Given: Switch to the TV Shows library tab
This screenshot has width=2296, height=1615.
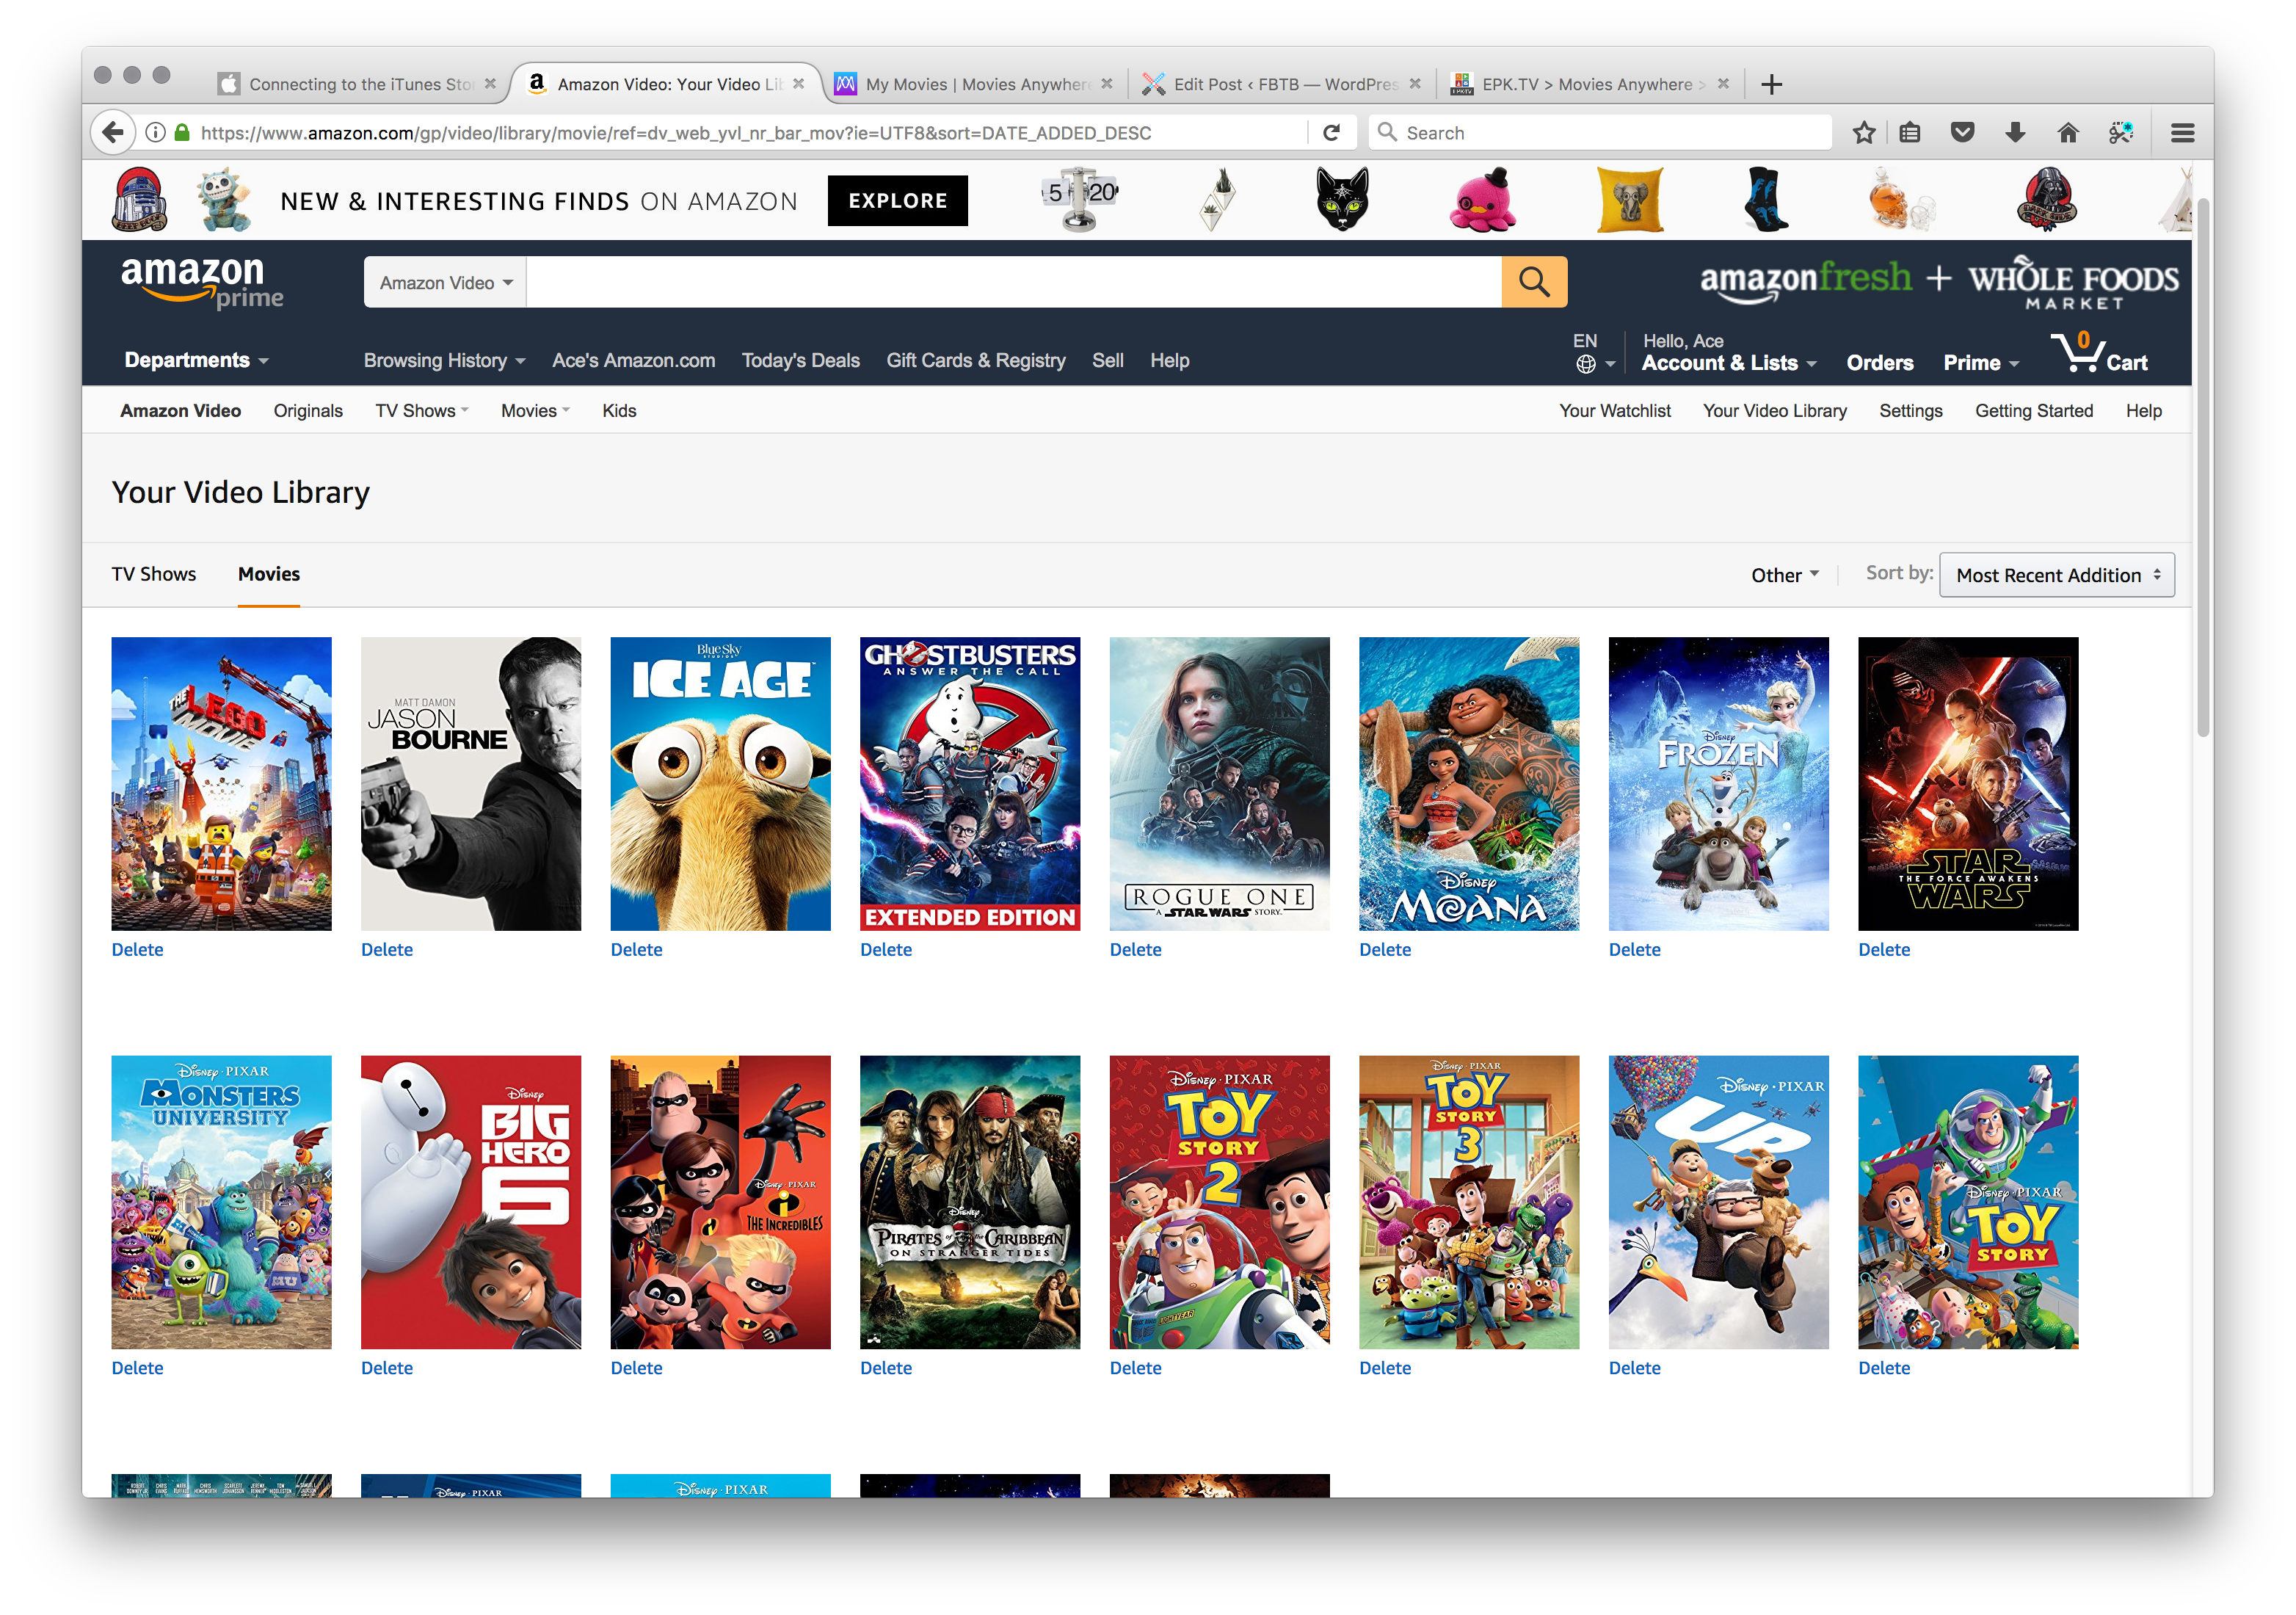Looking at the screenshot, I should pyautogui.click(x=154, y=574).
